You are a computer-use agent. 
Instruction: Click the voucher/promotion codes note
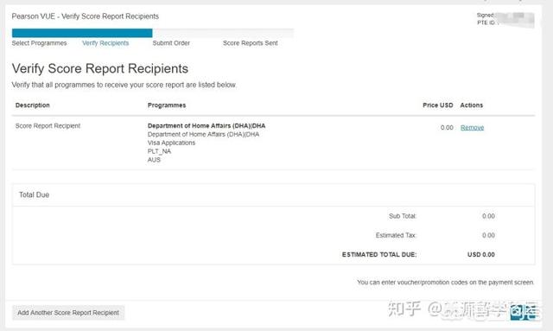tap(446, 283)
